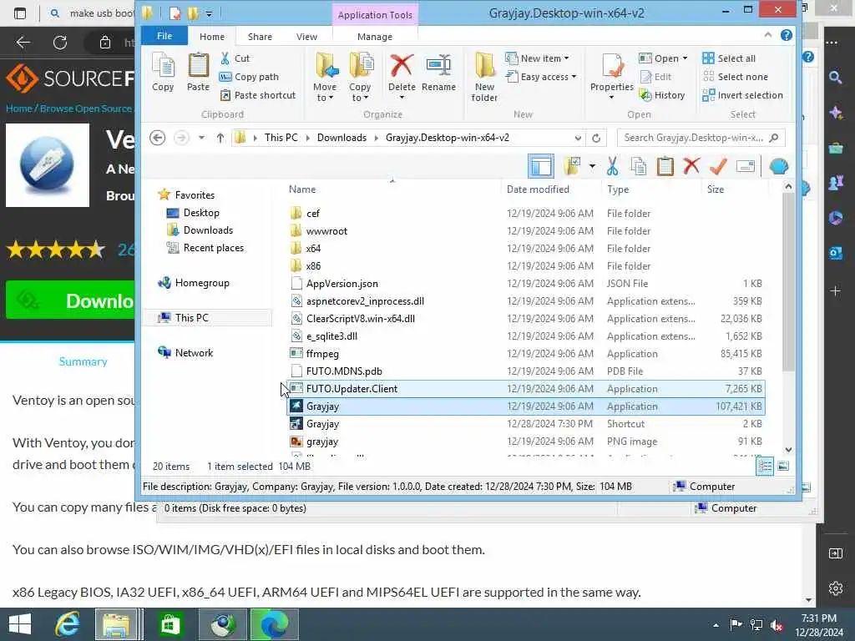
Task: Click the blue shell globe icon in secondary toolbar
Action: click(779, 166)
